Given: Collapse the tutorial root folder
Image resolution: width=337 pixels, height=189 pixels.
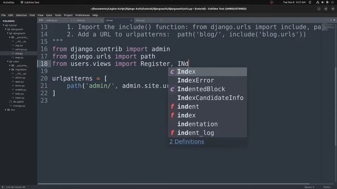Looking at the screenshot, I should point(4,25).
